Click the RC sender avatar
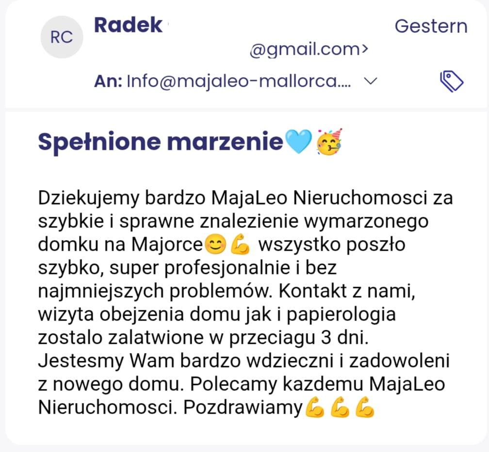The image size is (489, 452). [x=62, y=38]
